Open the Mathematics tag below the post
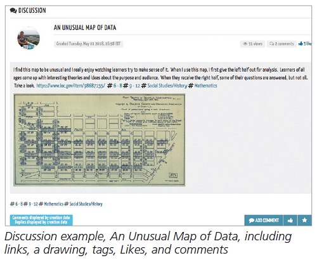The height and width of the screenshot is (265, 317). point(53,204)
